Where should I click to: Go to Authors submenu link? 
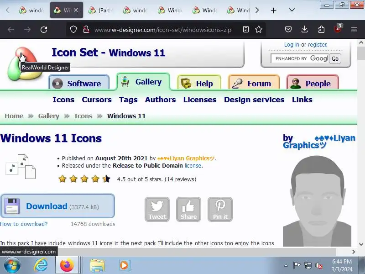coord(161,100)
